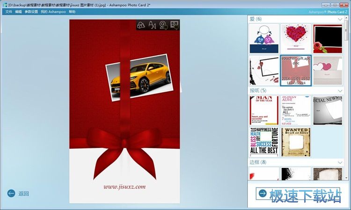
Task: Open the 我的 Ashampoo menu
Action: pos(53,12)
